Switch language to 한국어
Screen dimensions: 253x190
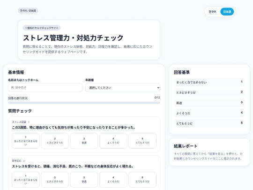click(212, 12)
